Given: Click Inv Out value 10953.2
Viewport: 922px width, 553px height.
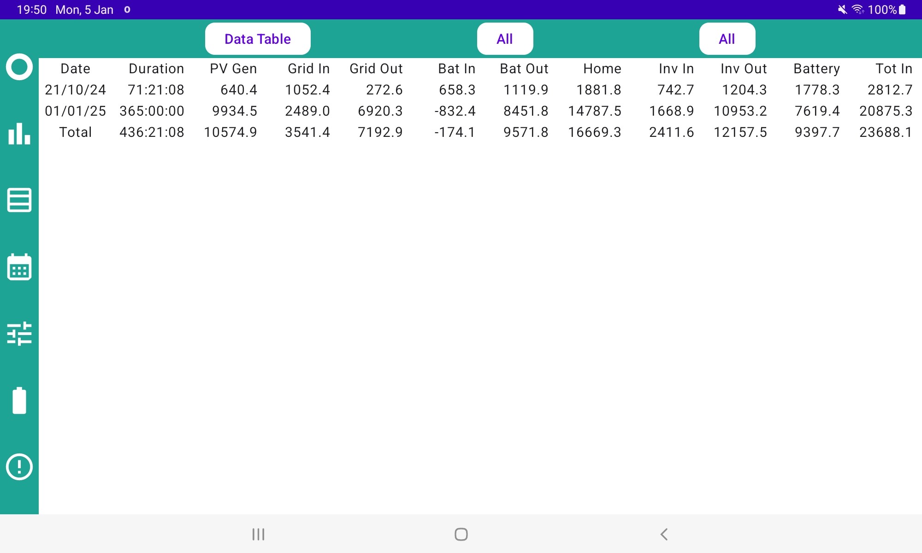Looking at the screenshot, I should [740, 111].
